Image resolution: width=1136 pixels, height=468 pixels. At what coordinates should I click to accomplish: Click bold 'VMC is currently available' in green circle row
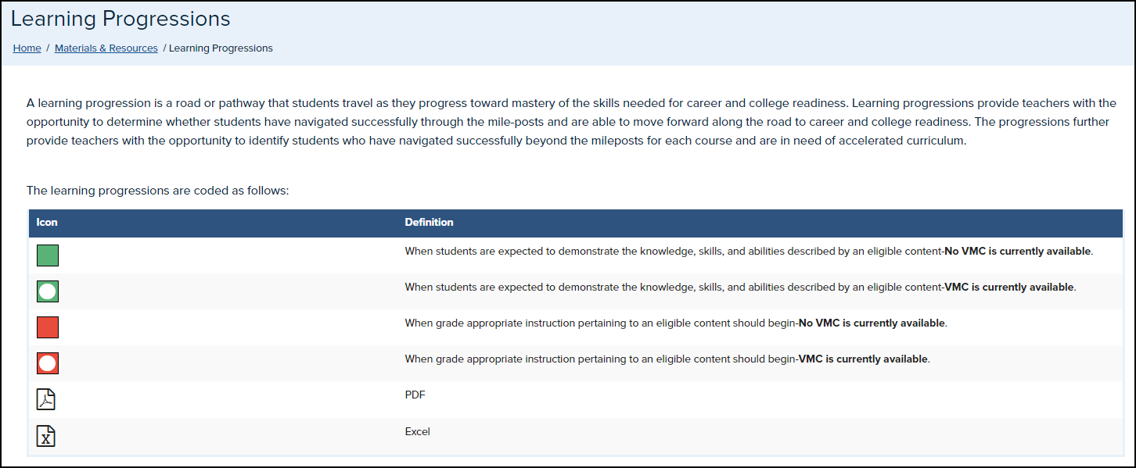pos(1009,288)
